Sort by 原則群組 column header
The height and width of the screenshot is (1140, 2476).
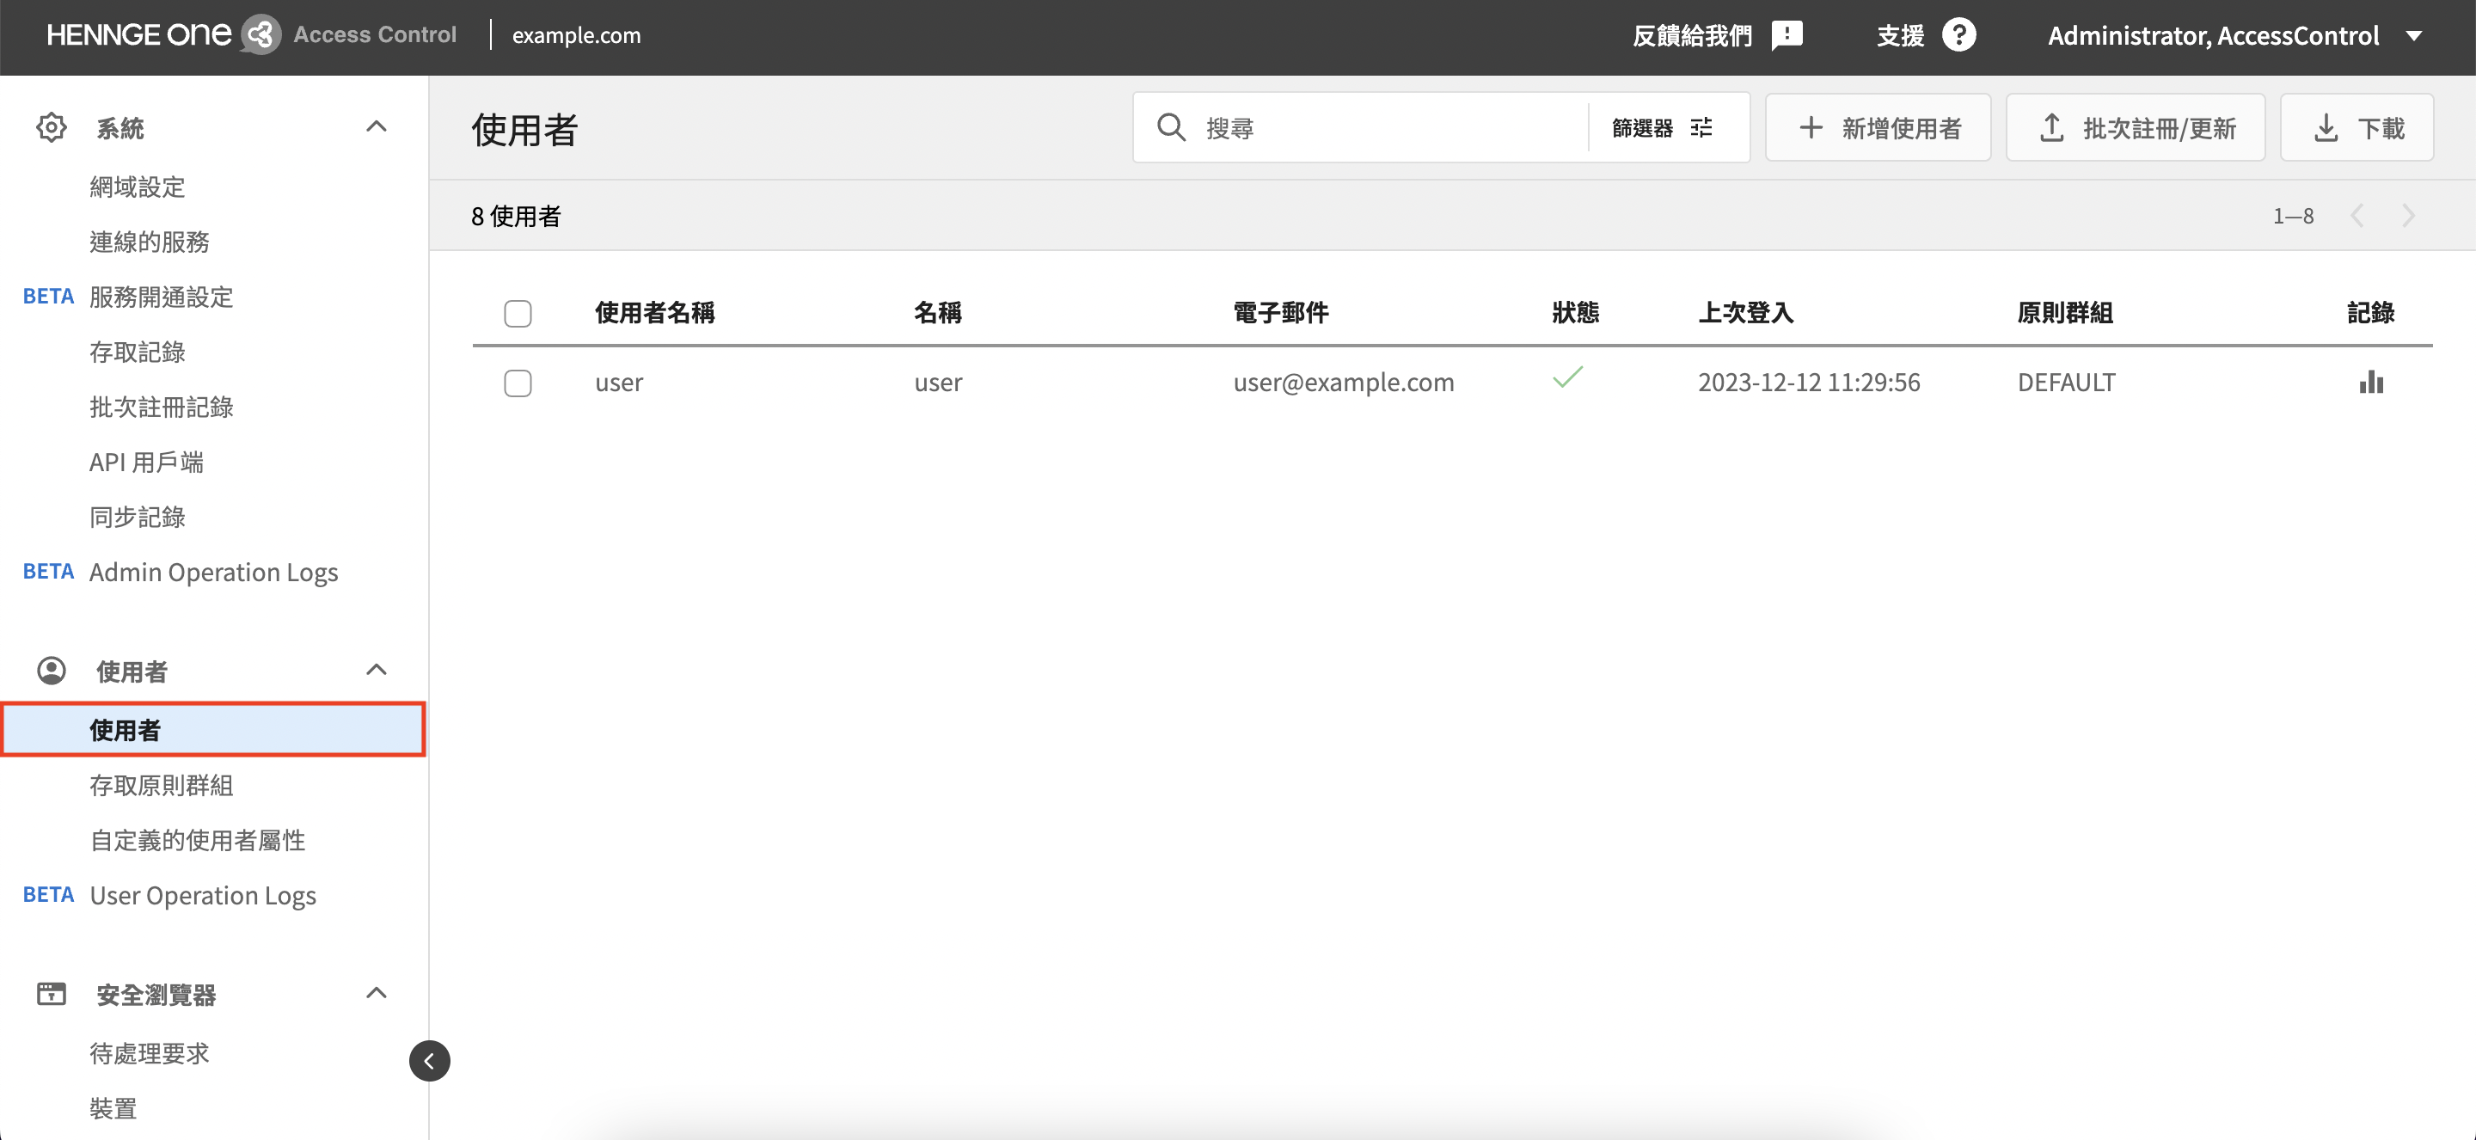coord(2064,312)
